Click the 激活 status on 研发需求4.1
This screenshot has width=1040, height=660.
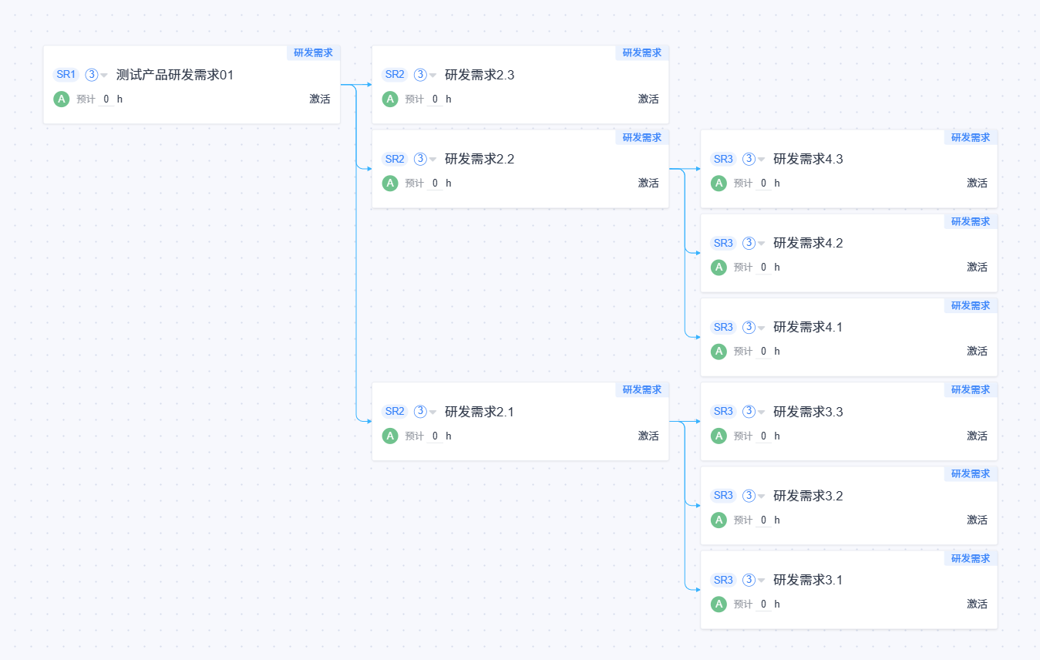click(x=977, y=351)
